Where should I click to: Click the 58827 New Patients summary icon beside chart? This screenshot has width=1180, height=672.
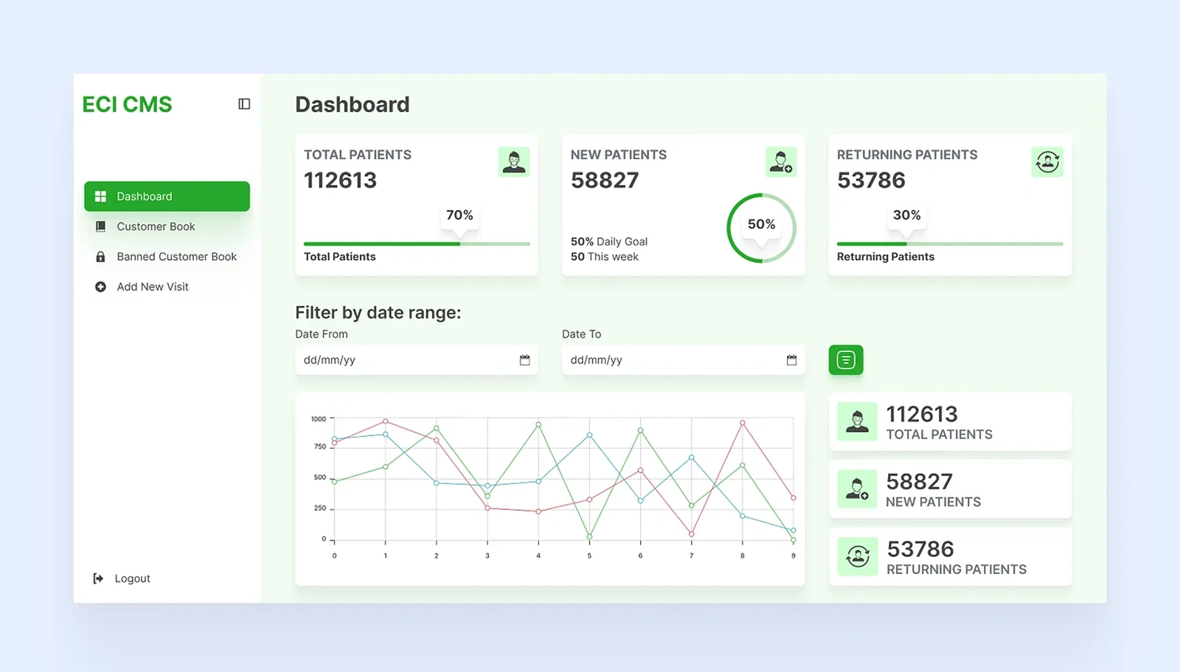coord(857,489)
